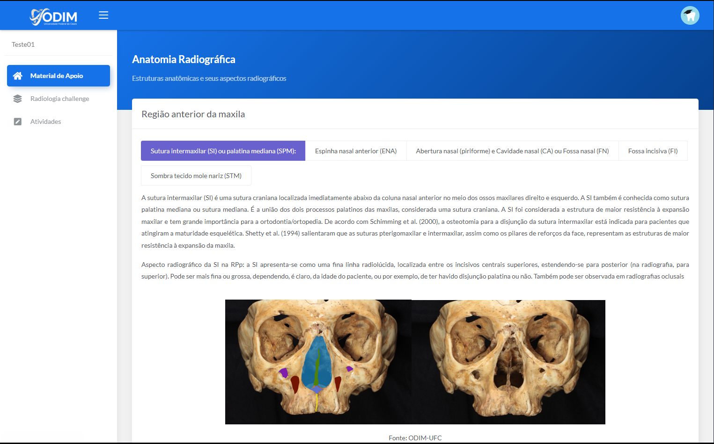Click the unannotated skull image
The image size is (714, 444).
tap(508, 362)
